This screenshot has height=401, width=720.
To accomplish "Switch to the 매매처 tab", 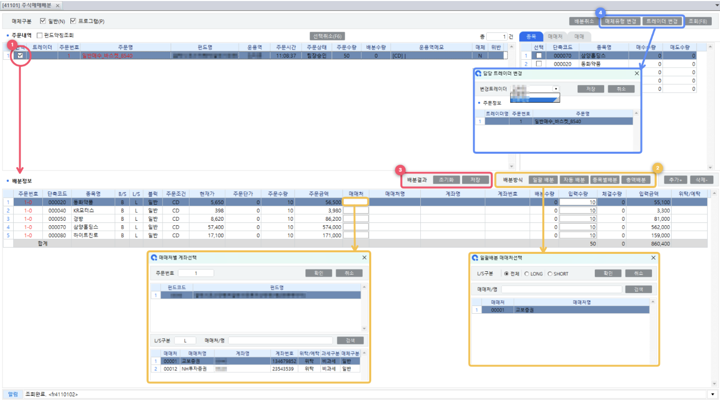I will pyautogui.click(x=556, y=37).
